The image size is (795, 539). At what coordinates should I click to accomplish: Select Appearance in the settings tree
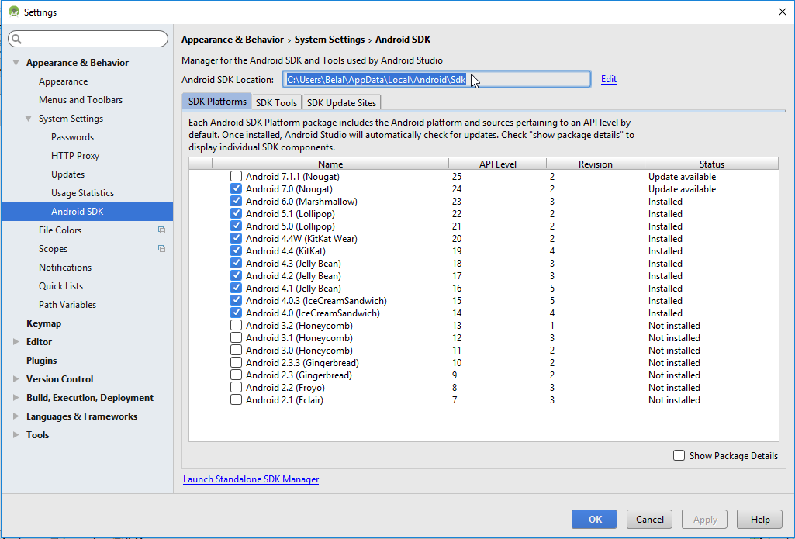click(63, 81)
